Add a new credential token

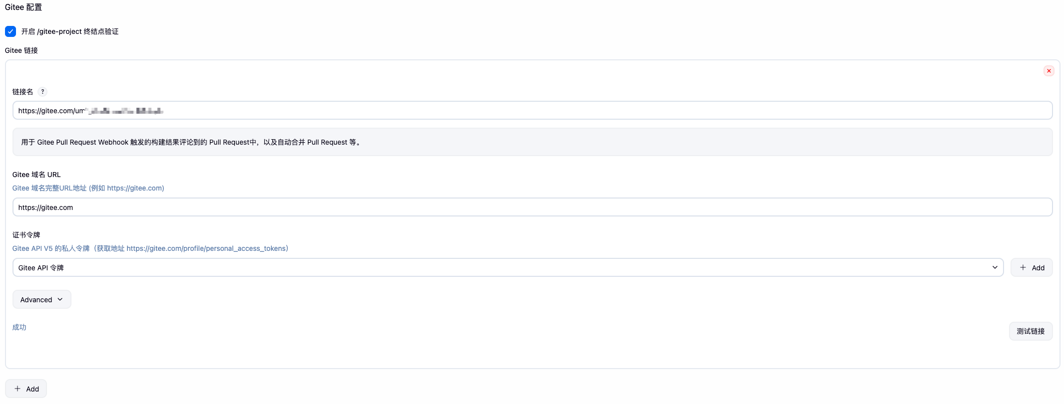tap(1032, 267)
